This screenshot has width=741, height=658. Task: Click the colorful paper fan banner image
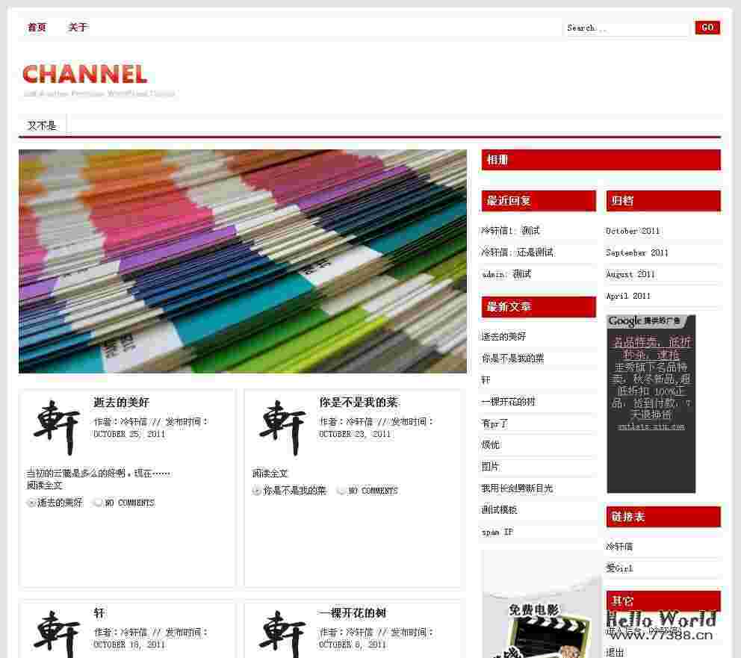click(241, 261)
